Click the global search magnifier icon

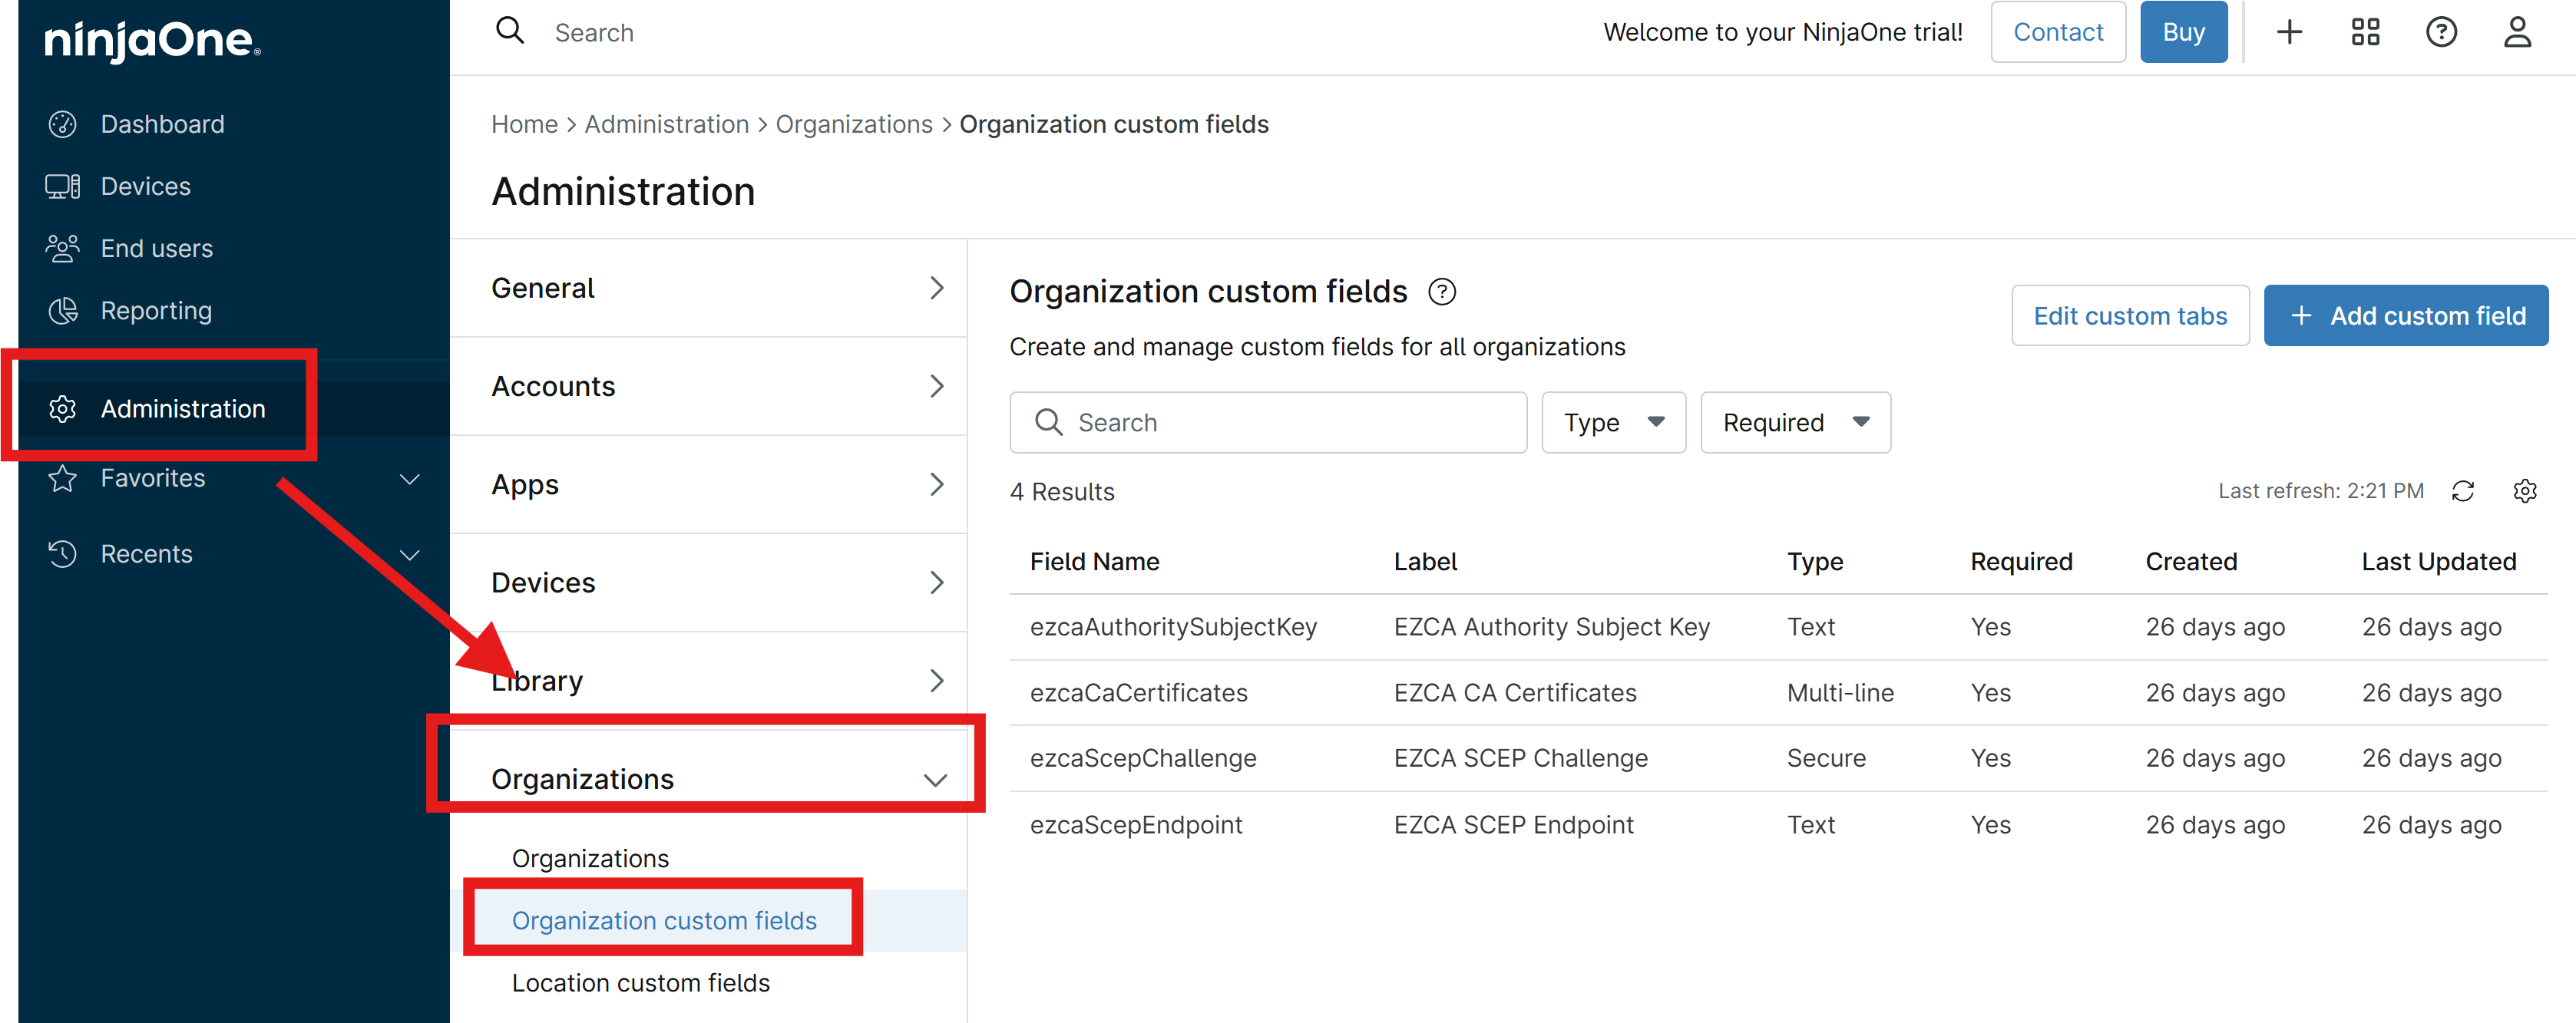(x=510, y=31)
